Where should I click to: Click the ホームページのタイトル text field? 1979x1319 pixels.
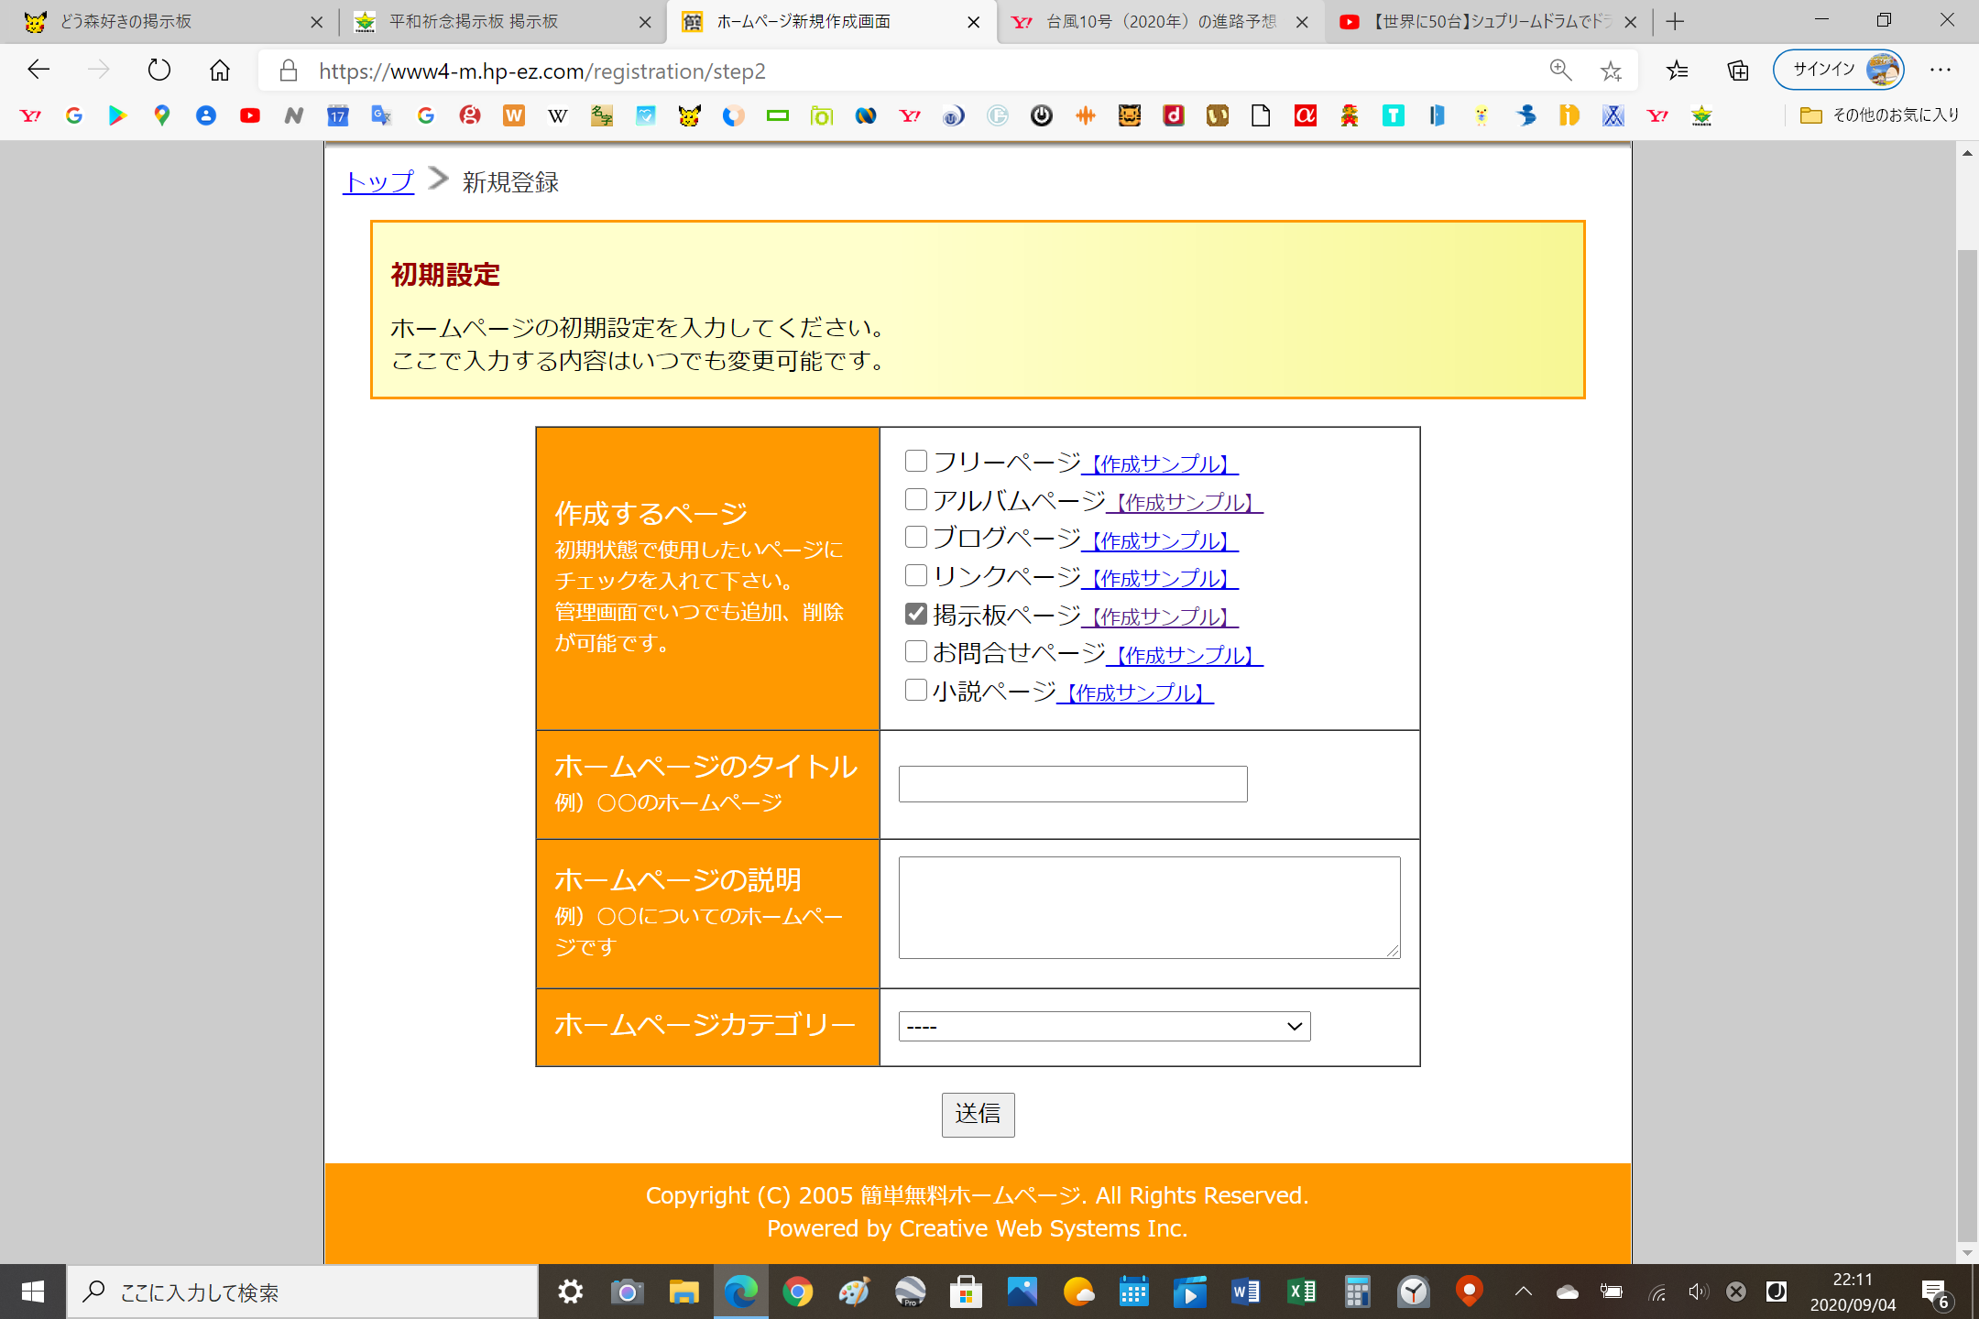pyautogui.click(x=1072, y=784)
